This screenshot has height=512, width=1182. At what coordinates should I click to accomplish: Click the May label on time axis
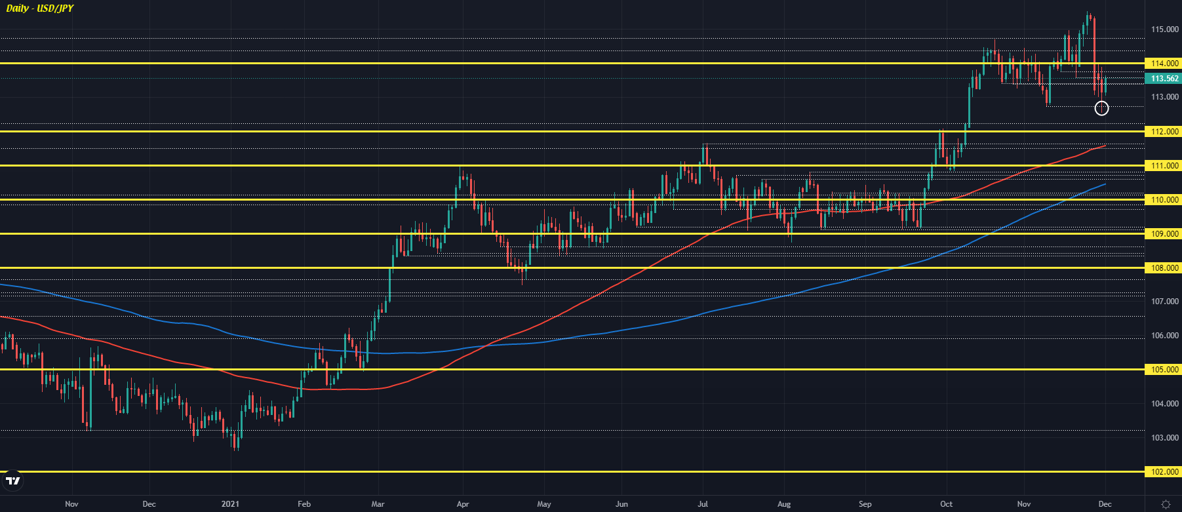pos(544,504)
